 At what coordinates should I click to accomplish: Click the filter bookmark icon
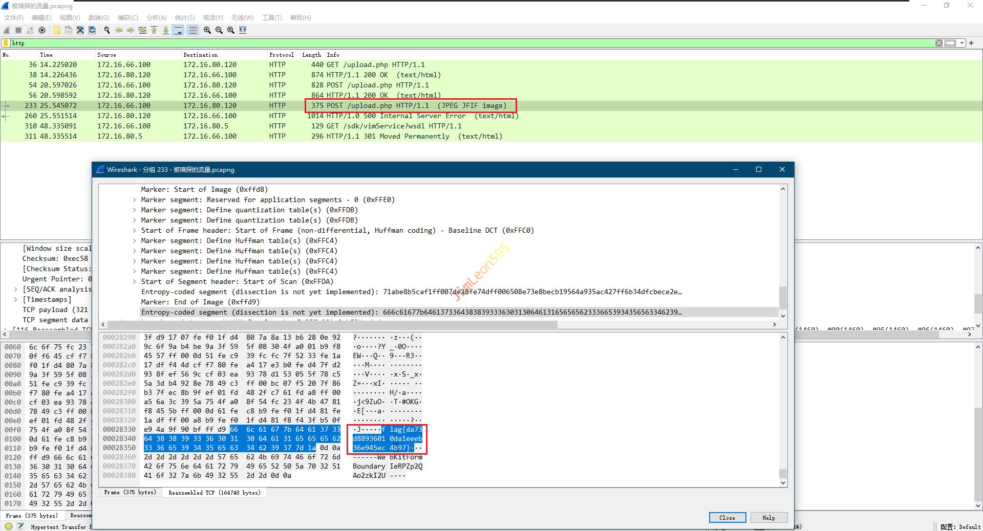click(6, 43)
